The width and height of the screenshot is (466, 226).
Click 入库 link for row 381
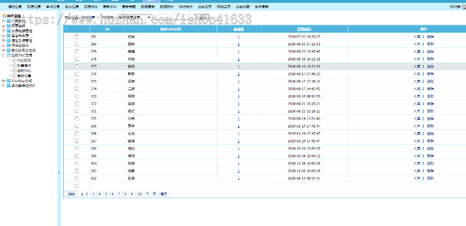pos(417,37)
